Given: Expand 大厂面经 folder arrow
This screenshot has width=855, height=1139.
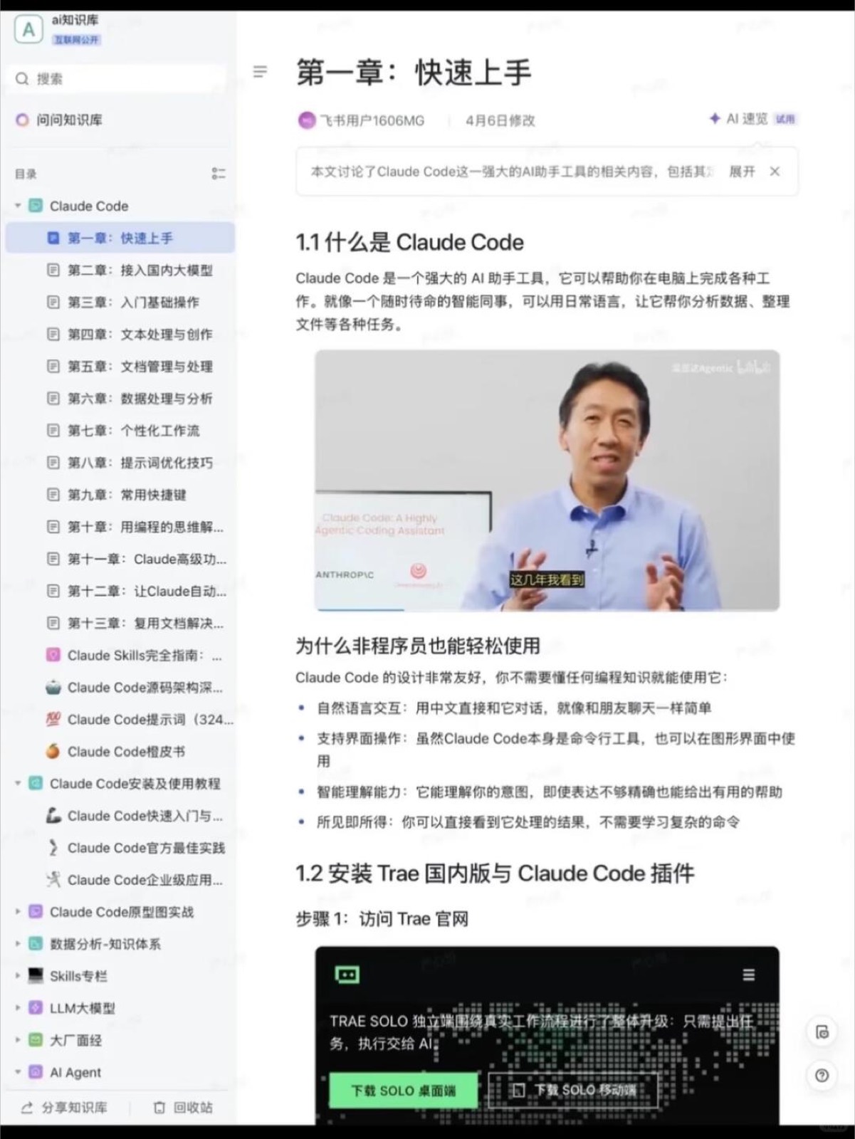Looking at the screenshot, I should coord(18,1039).
